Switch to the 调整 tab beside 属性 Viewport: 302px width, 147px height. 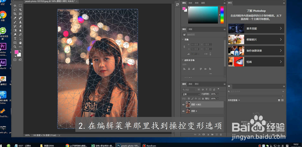coord(190,29)
